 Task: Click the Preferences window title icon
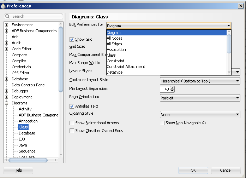coord(3,6)
